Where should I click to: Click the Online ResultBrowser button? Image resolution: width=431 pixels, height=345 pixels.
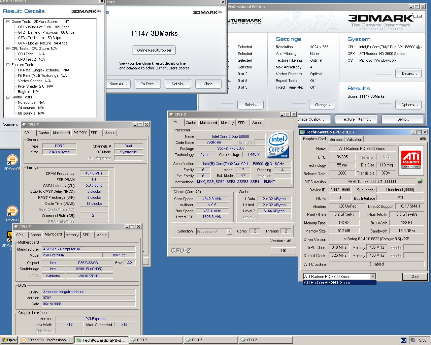click(x=154, y=50)
